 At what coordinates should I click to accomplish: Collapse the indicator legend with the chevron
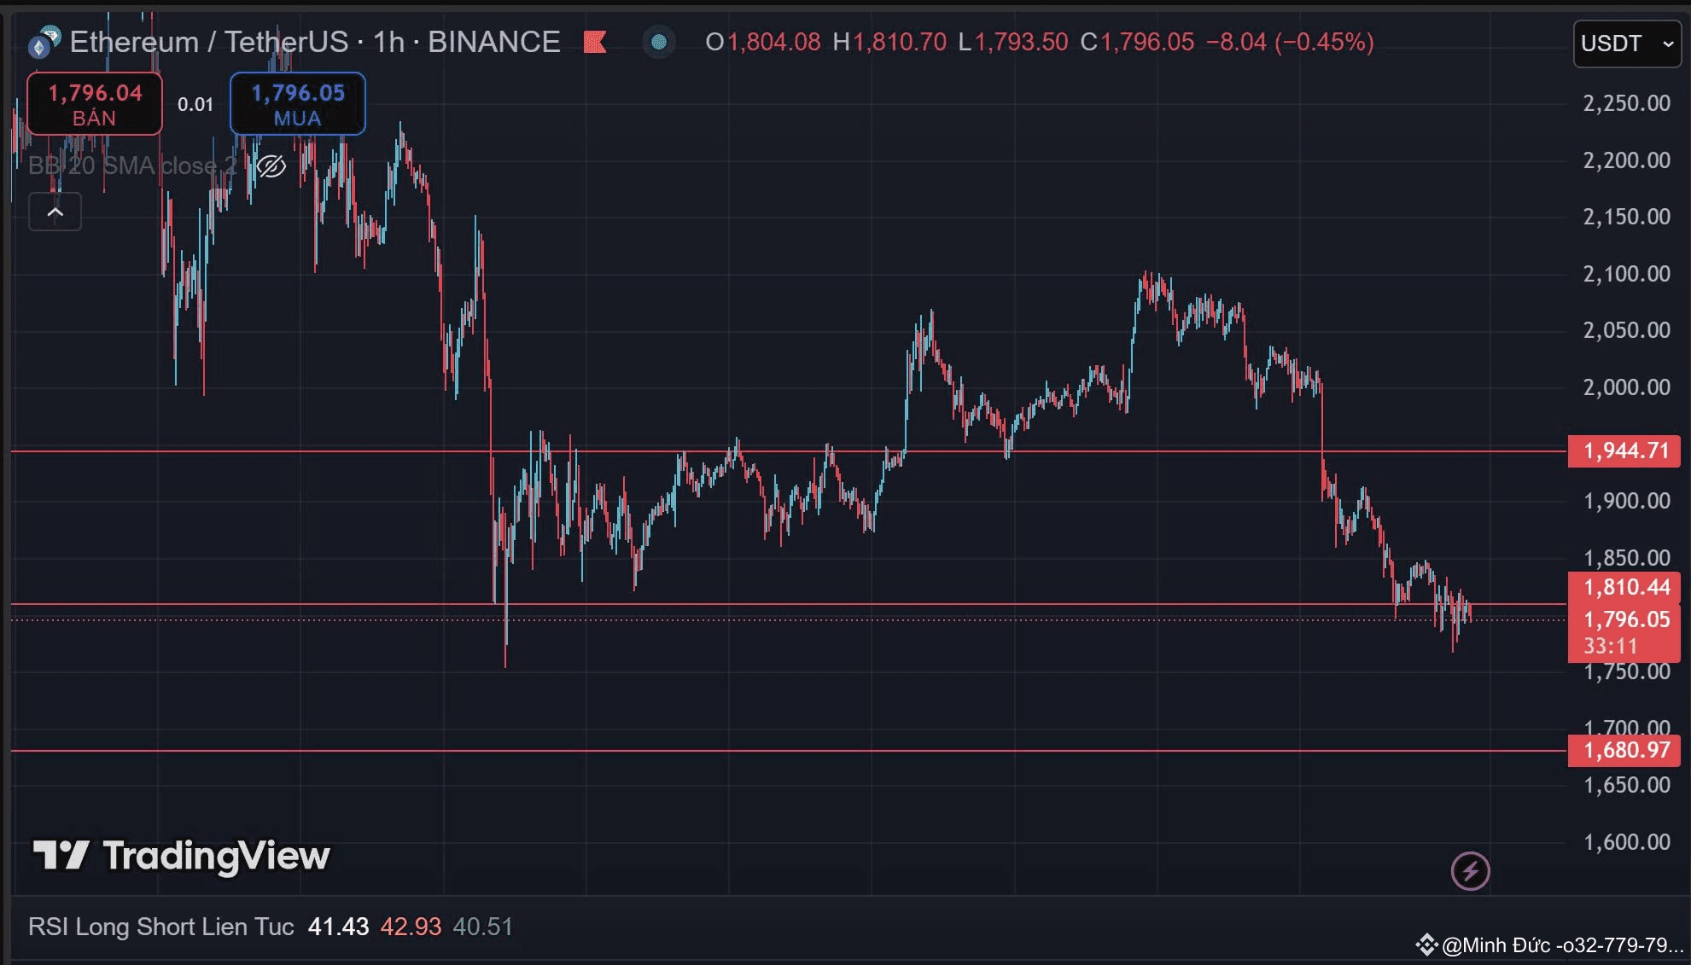55,212
